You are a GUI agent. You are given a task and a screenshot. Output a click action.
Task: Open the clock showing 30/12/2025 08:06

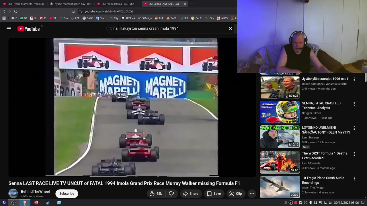pos(346,203)
